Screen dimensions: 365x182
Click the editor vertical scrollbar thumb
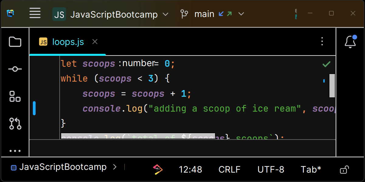332,86
